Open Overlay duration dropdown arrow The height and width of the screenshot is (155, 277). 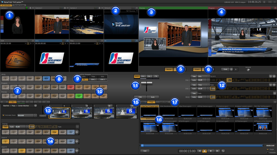[27, 127]
